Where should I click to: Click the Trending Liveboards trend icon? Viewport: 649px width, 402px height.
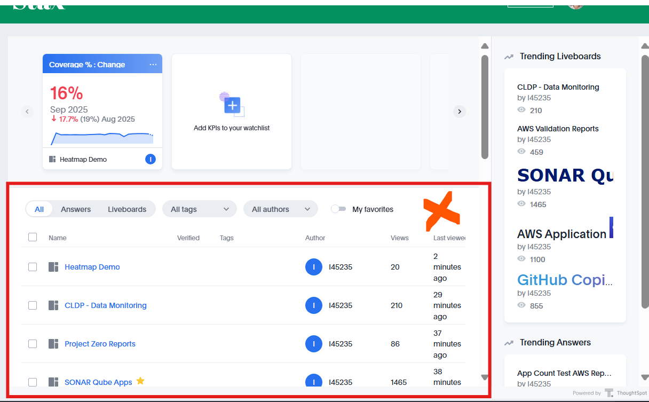tap(509, 57)
